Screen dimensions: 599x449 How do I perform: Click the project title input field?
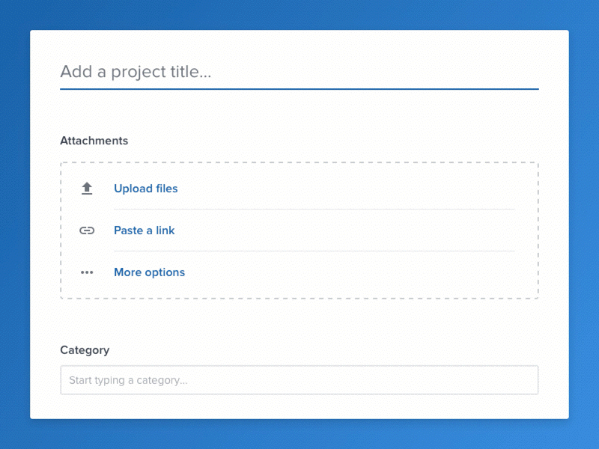(299, 72)
